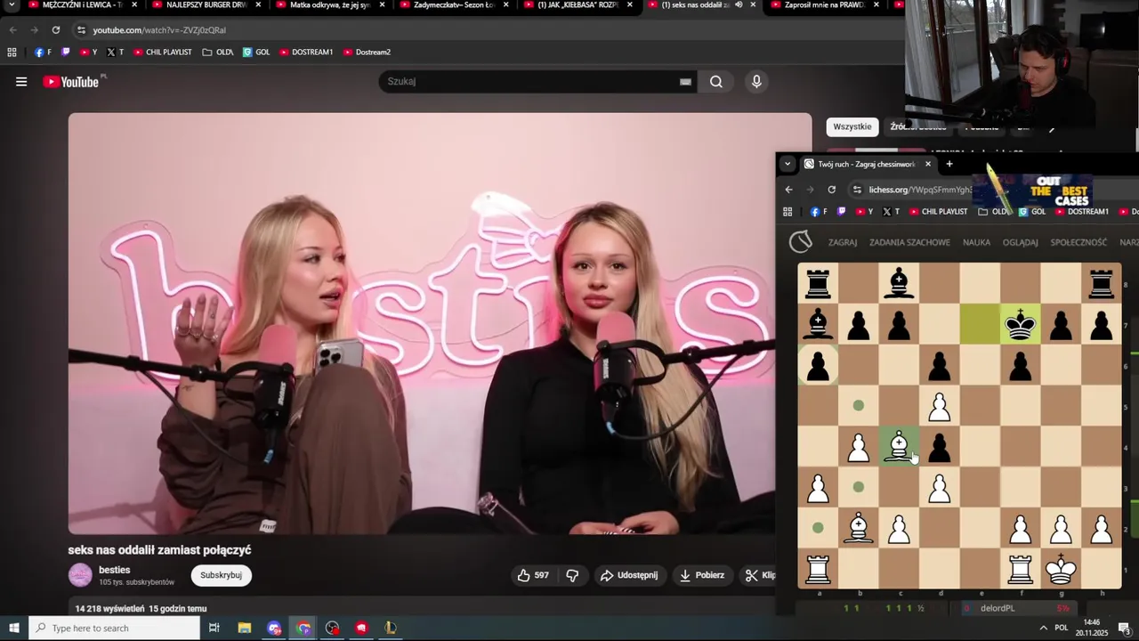
Task: Go to the YouTube home logo
Action: [71, 82]
